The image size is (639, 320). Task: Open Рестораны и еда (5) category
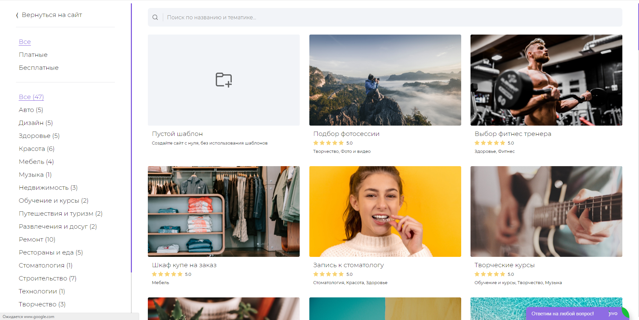pos(51,253)
